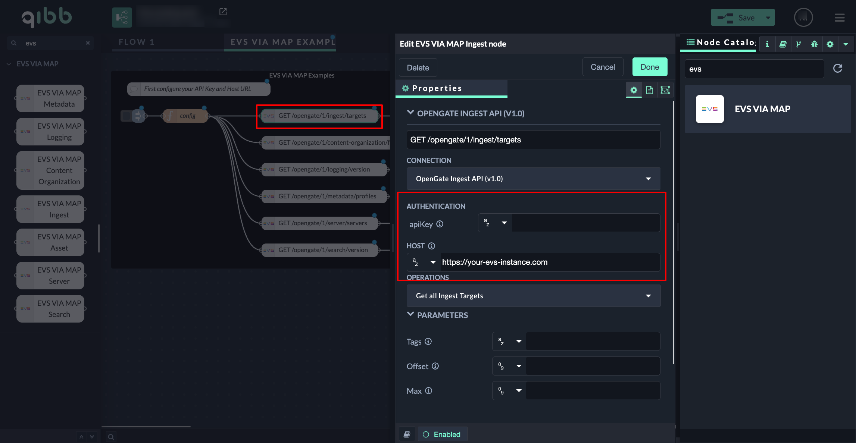
Task: Open the Operations Get all Ingest Targets dropdown
Action: [x=533, y=296]
